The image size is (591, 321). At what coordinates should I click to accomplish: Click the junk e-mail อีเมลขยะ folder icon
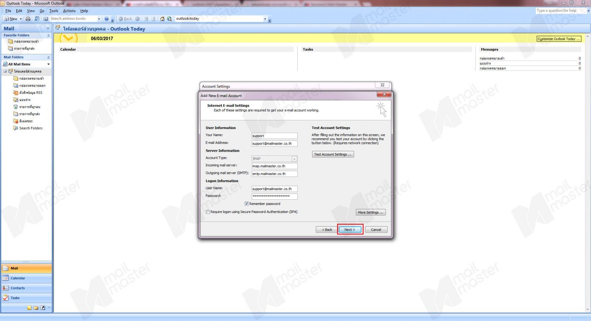pyautogui.click(x=16, y=121)
